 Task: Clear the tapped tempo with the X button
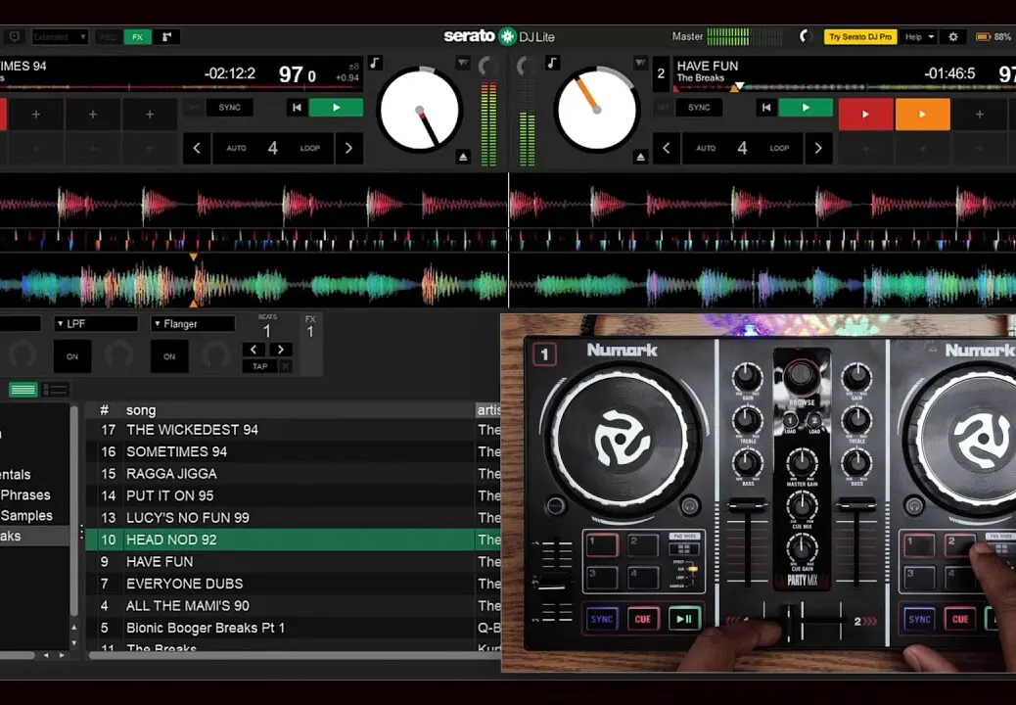pos(285,366)
